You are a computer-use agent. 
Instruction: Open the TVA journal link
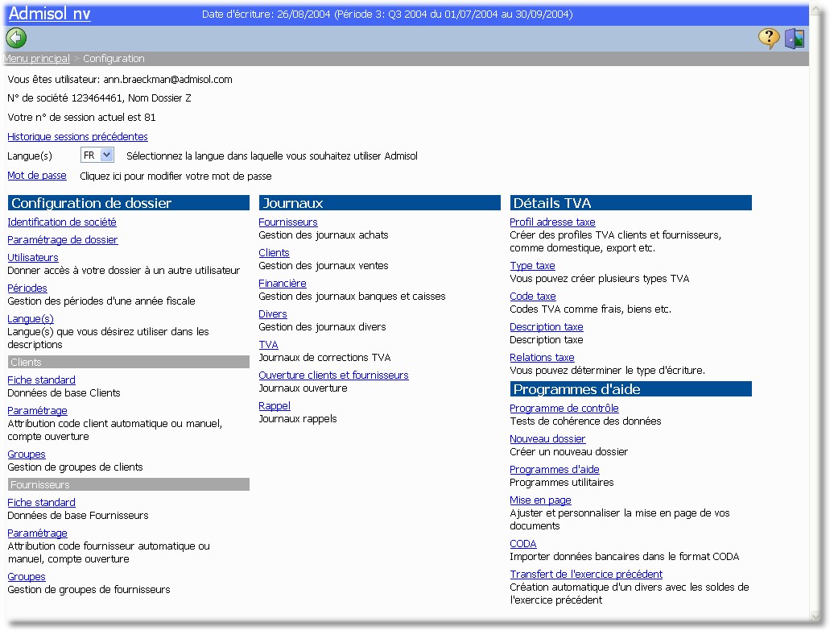269,345
